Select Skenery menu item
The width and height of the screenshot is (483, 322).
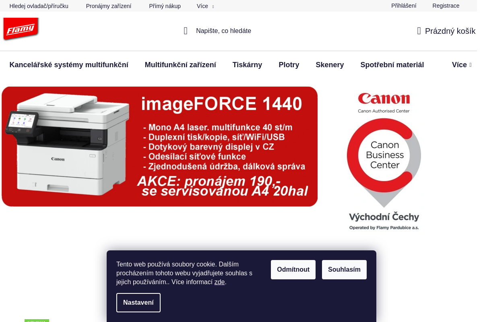(x=330, y=65)
